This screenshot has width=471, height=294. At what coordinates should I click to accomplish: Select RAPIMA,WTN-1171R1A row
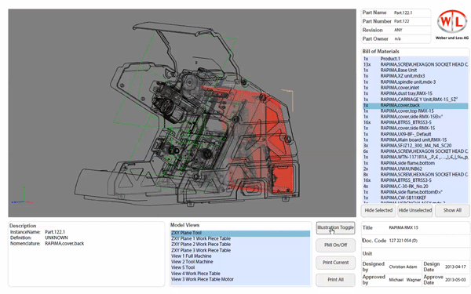(x=415, y=157)
